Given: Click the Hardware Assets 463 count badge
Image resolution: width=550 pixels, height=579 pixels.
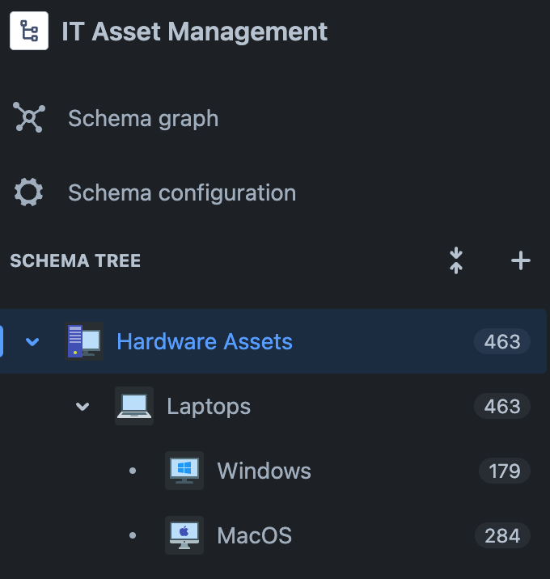Looking at the screenshot, I should click(502, 341).
